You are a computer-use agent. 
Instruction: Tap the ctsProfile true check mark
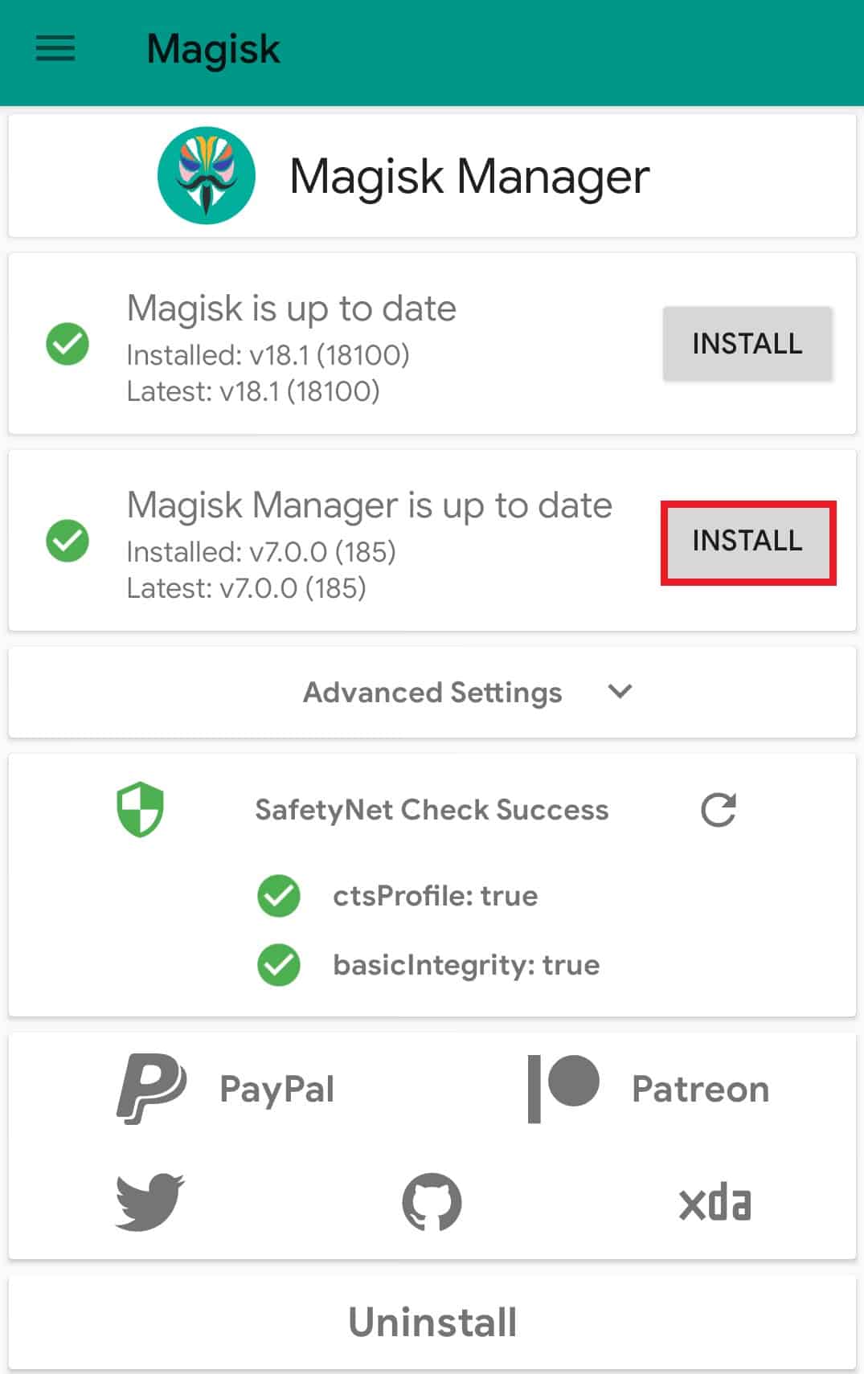coord(279,896)
